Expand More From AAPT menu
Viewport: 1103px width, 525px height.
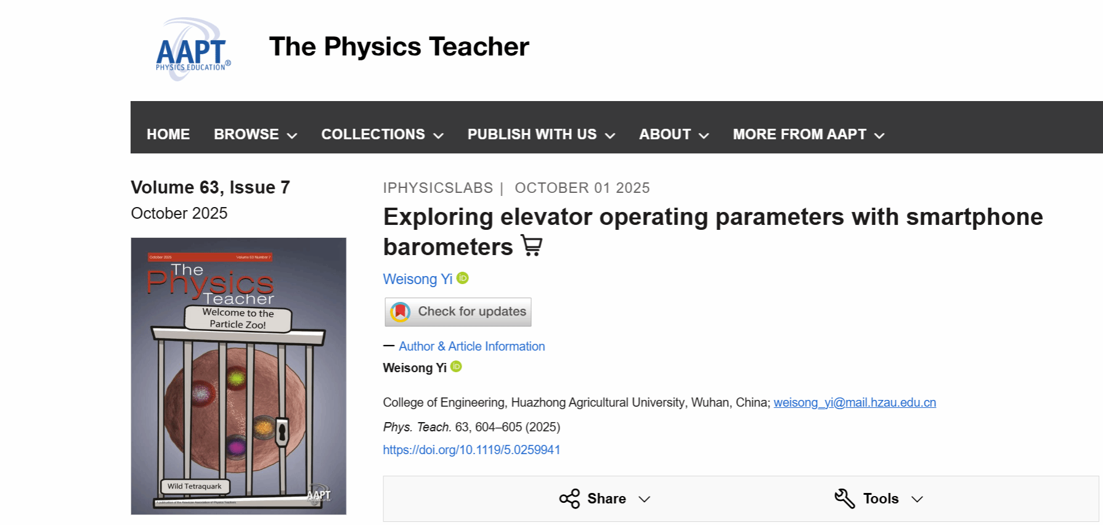pos(808,134)
